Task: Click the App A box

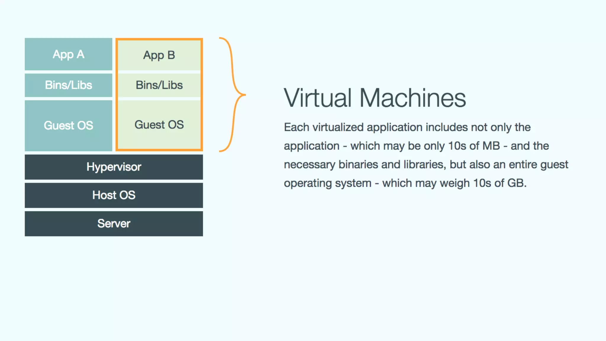Action: [68, 54]
